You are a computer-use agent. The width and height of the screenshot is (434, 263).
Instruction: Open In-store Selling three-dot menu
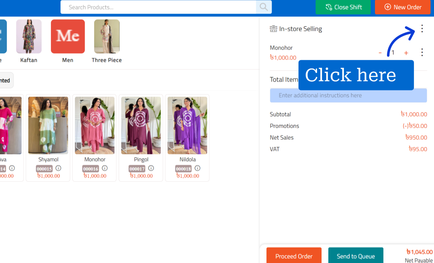coord(422,28)
